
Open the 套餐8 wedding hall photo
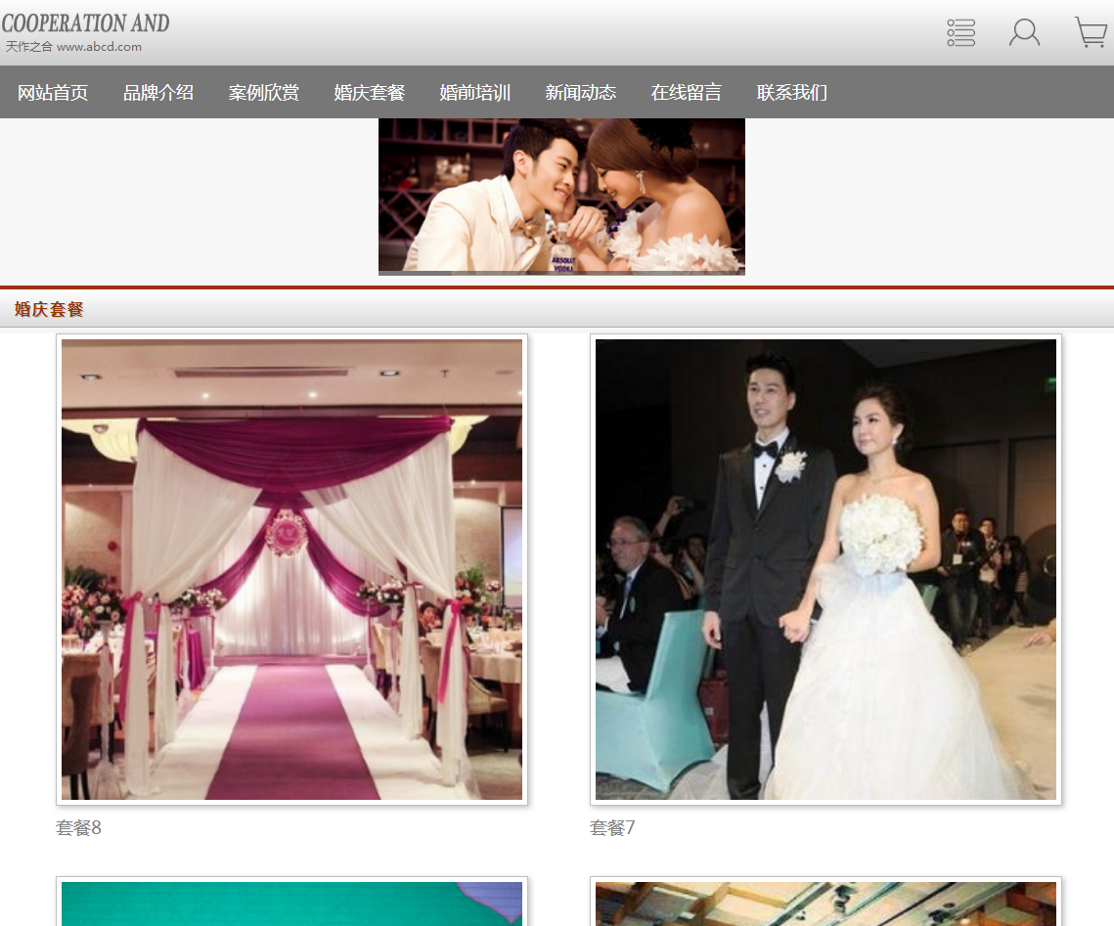(292, 569)
